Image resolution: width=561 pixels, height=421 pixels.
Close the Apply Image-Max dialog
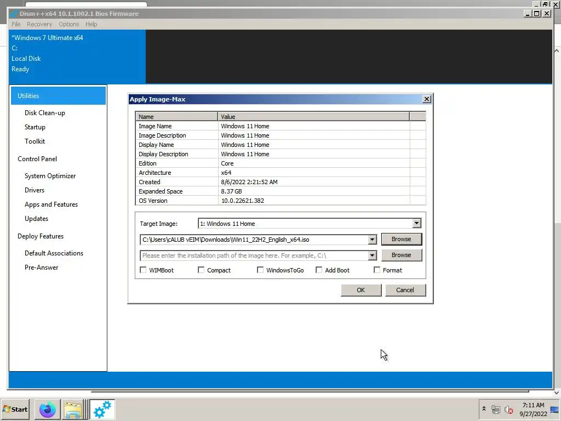(x=426, y=99)
